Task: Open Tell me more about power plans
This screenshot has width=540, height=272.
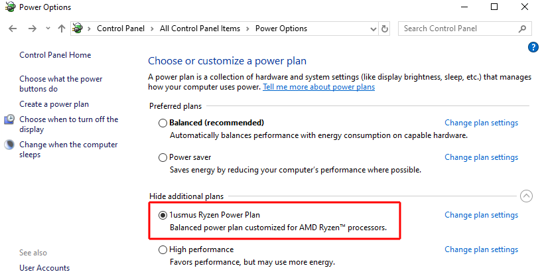Action: [319, 87]
